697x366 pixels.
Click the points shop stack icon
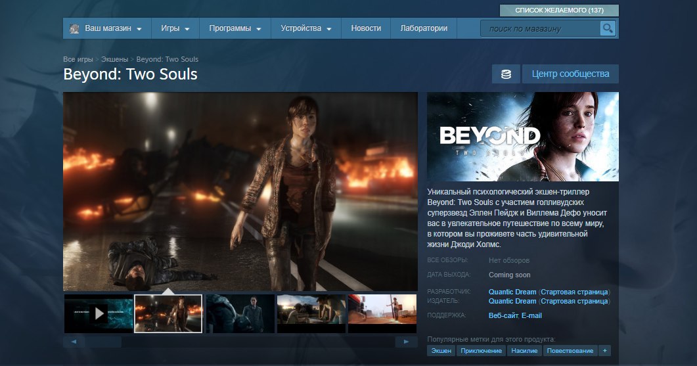pyautogui.click(x=506, y=74)
